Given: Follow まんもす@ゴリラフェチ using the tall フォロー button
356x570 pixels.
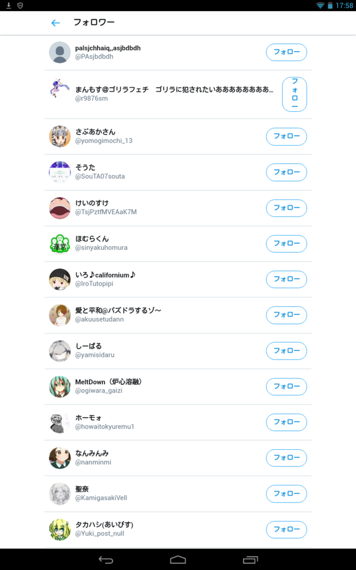Looking at the screenshot, I should [295, 94].
